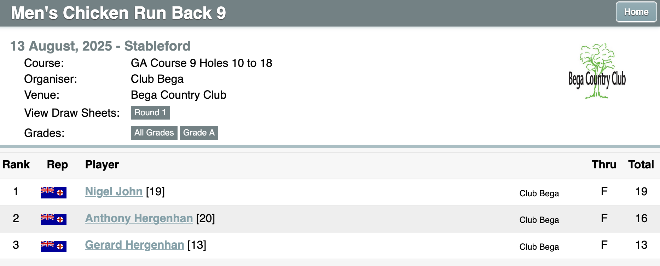Select the All Grades filter
This screenshot has width=660, height=266.
pos(154,133)
